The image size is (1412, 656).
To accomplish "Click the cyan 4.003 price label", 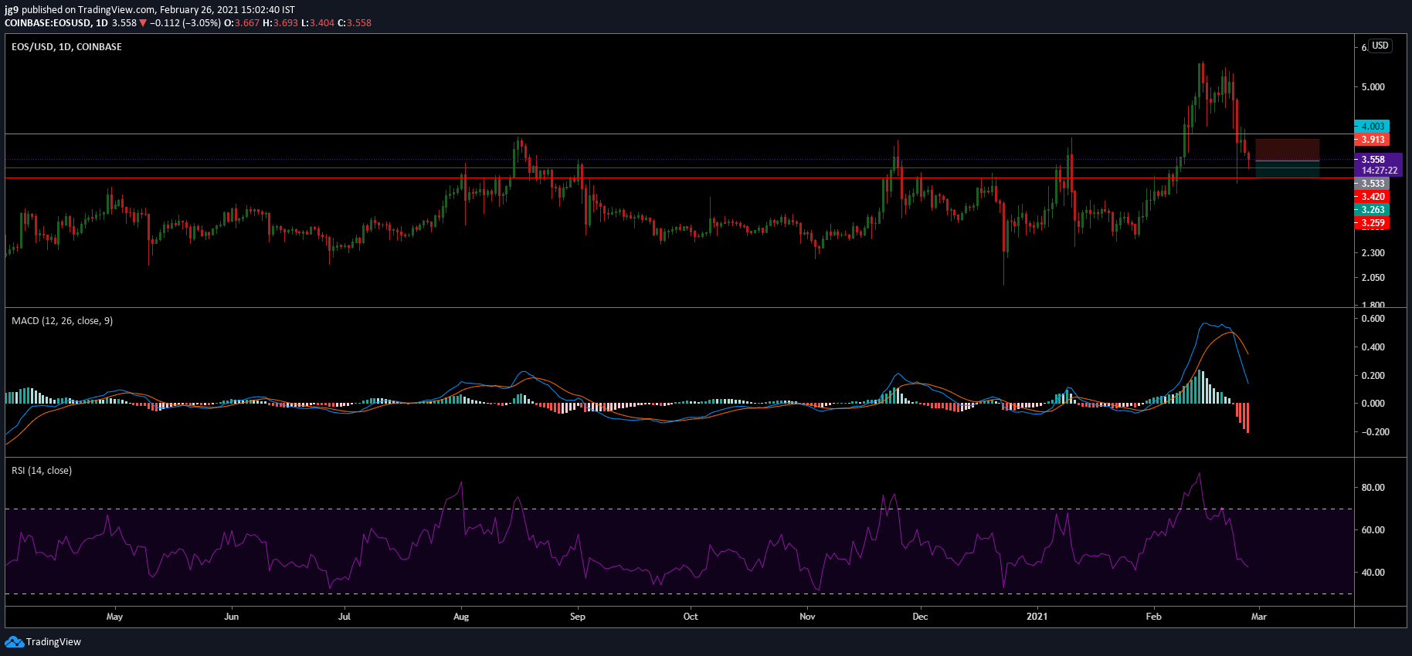I will pos(1372,126).
